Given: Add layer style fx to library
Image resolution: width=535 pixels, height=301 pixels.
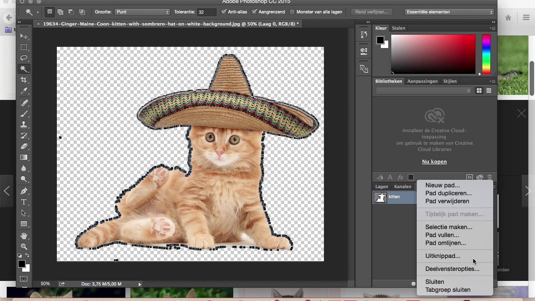Looking at the screenshot, I should (400, 177).
